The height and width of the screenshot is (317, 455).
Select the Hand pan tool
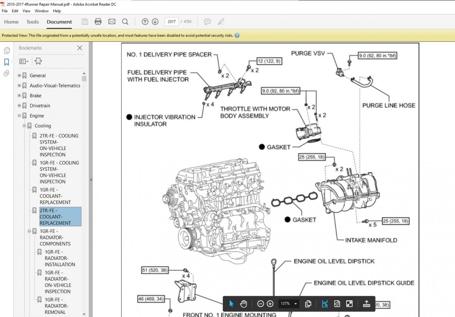(x=243, y=304)
